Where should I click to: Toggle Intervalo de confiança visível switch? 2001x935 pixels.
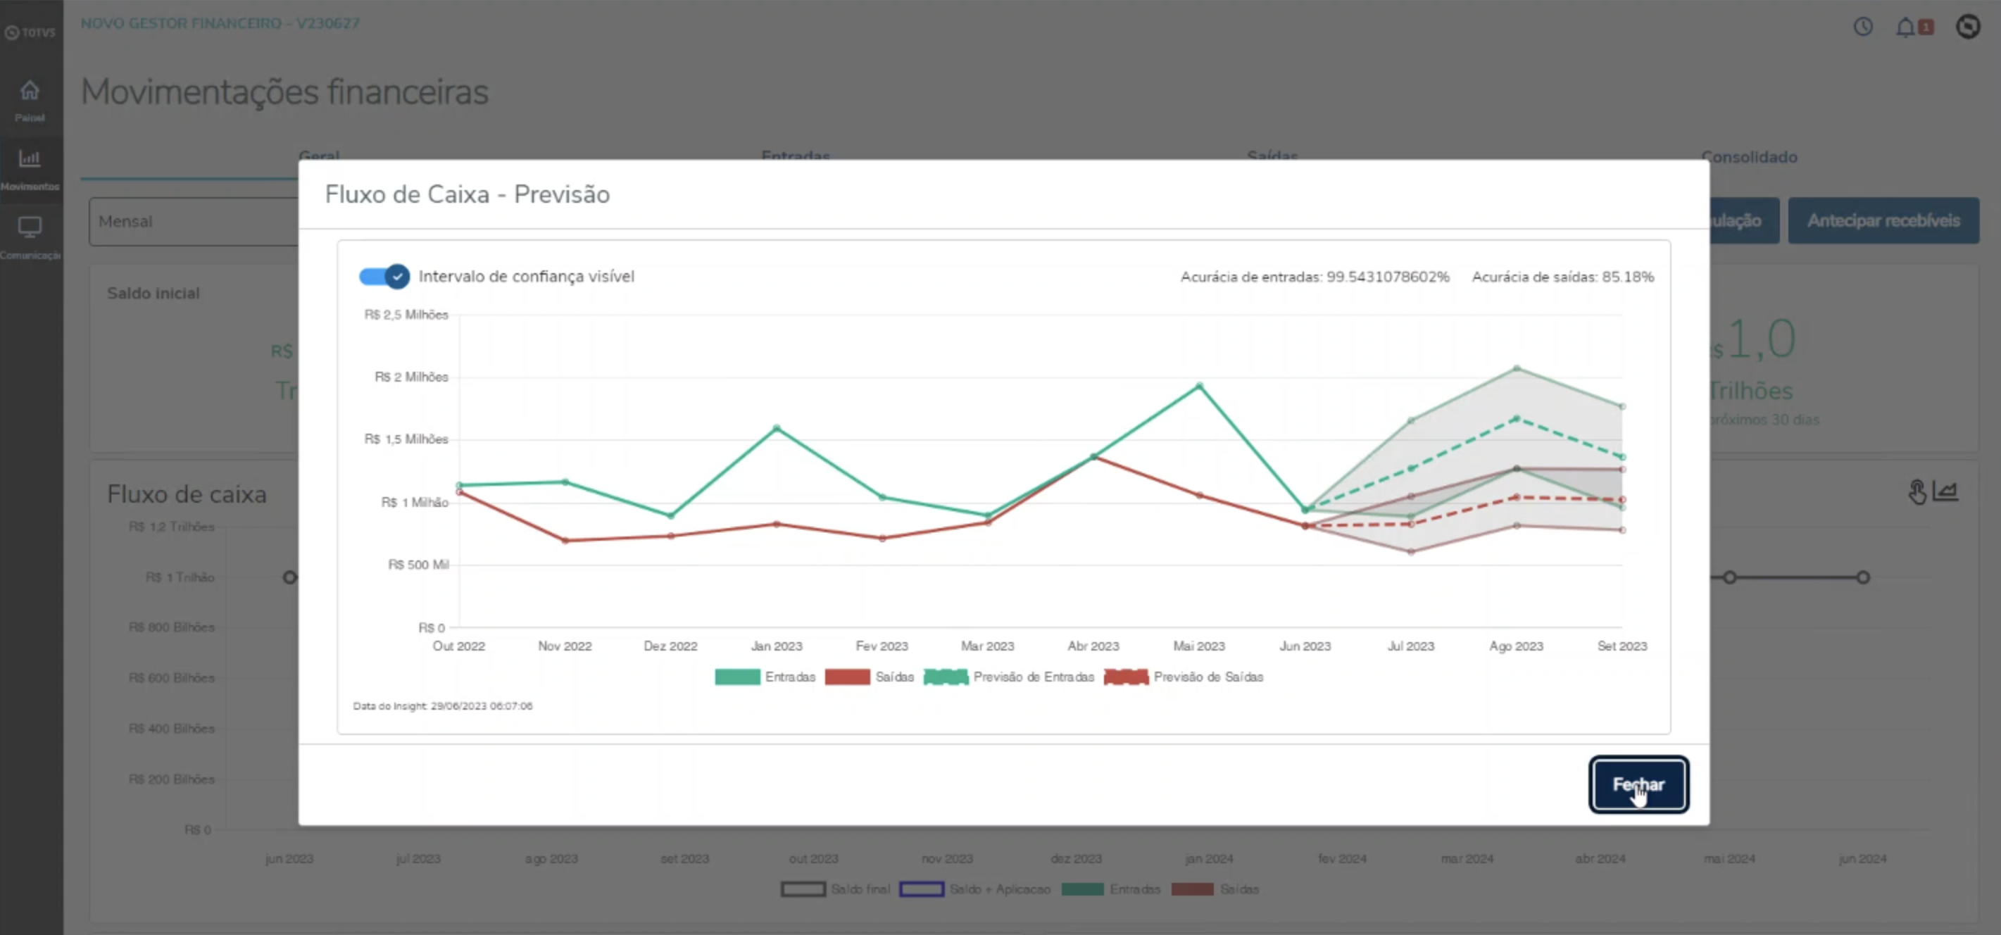click(x=384, y=277)
